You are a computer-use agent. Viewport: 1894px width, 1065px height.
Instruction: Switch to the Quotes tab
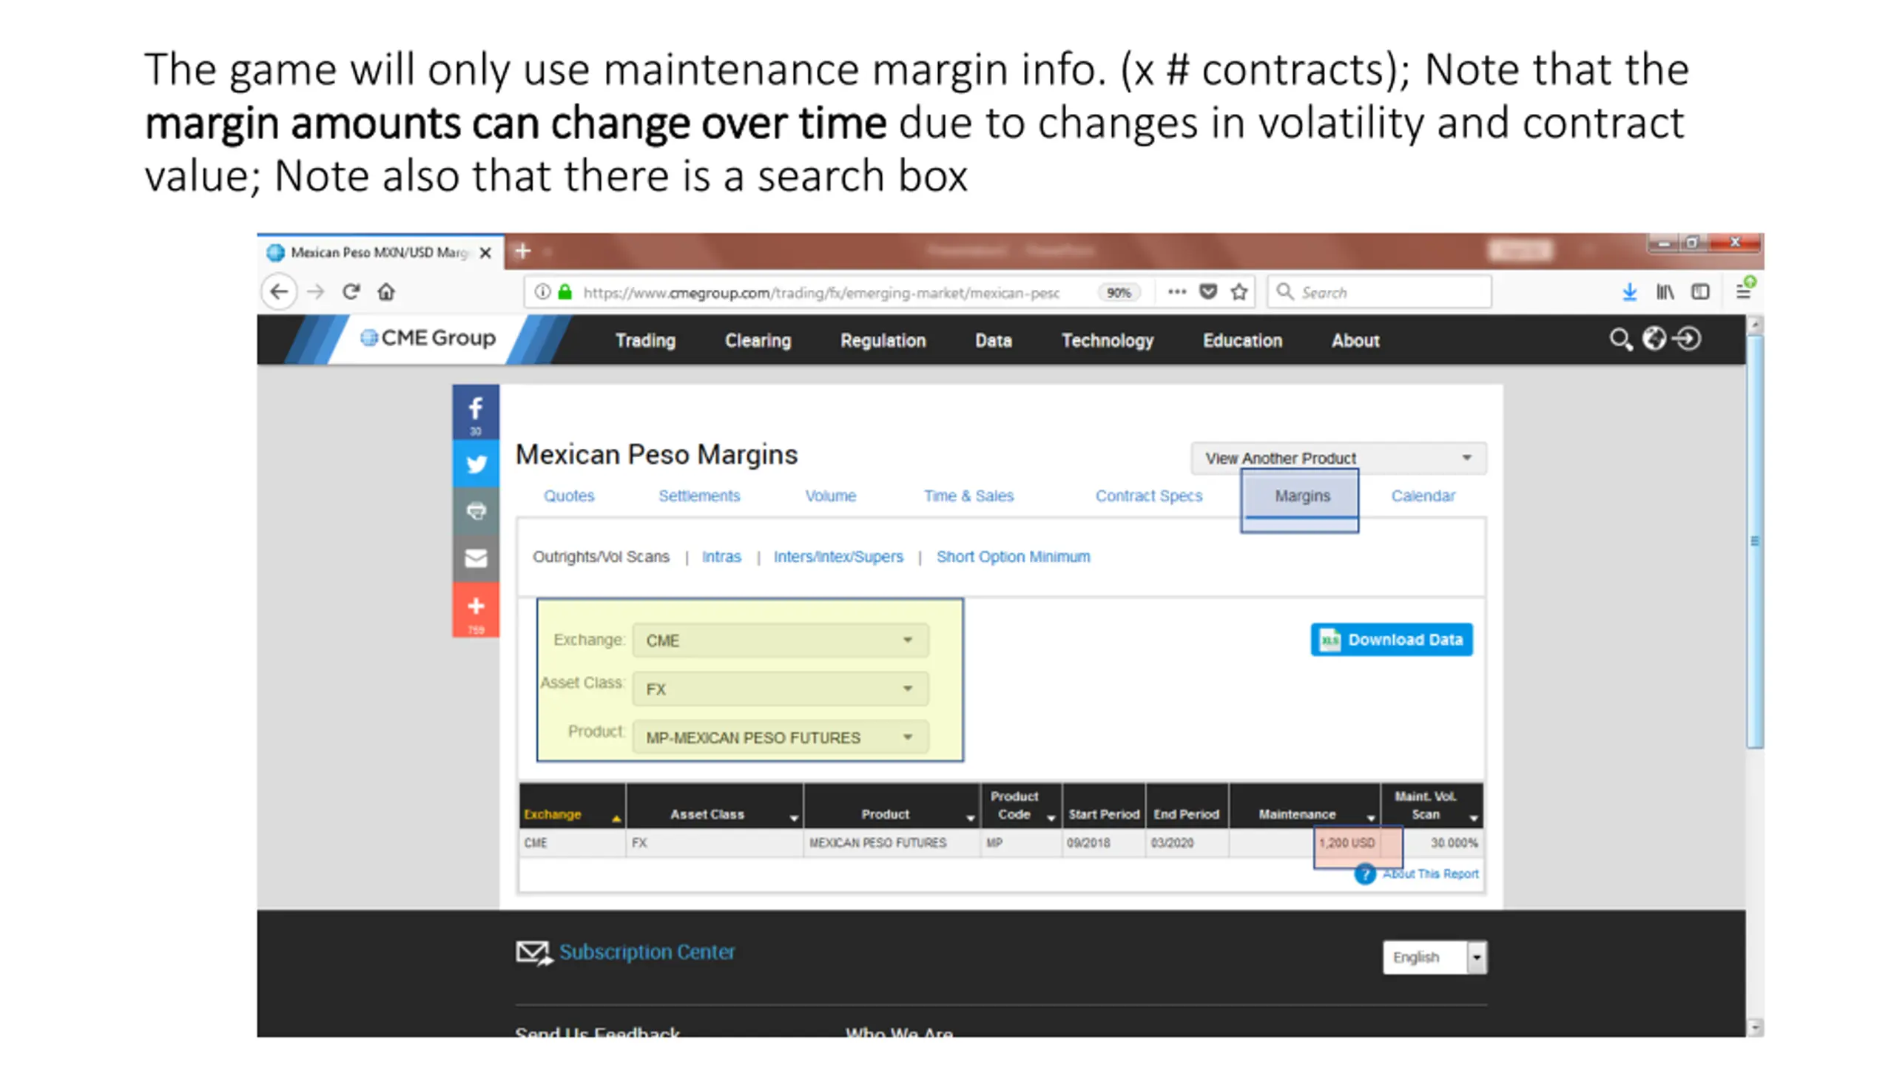(569, 496)
